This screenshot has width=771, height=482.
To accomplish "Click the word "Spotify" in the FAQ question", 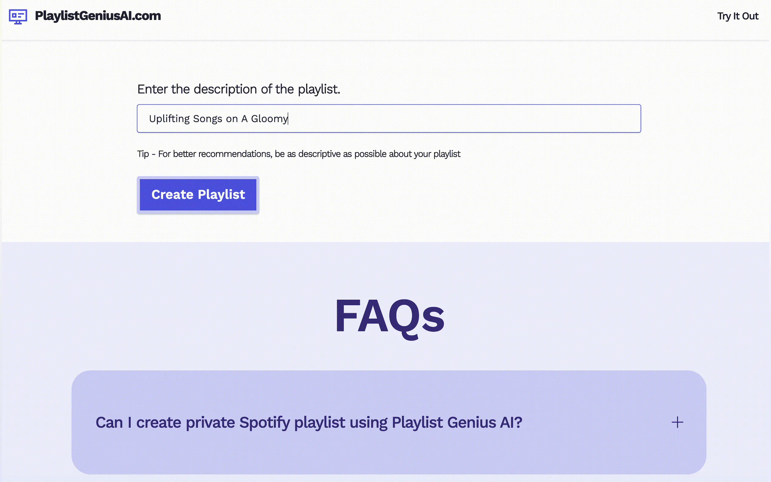I will [x=265, y=423].
